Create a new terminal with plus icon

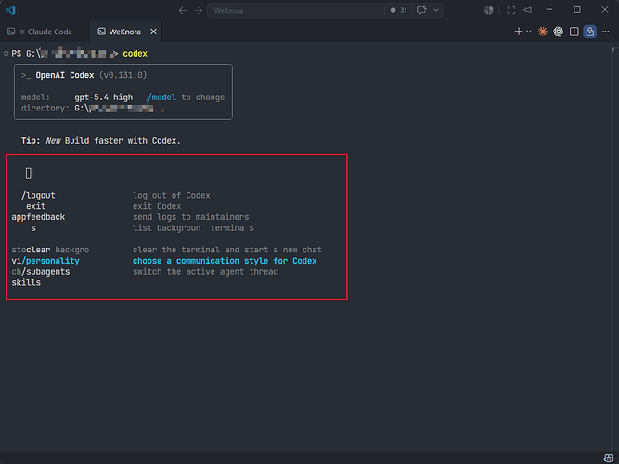pyautogui.click(x=519, y=32)
